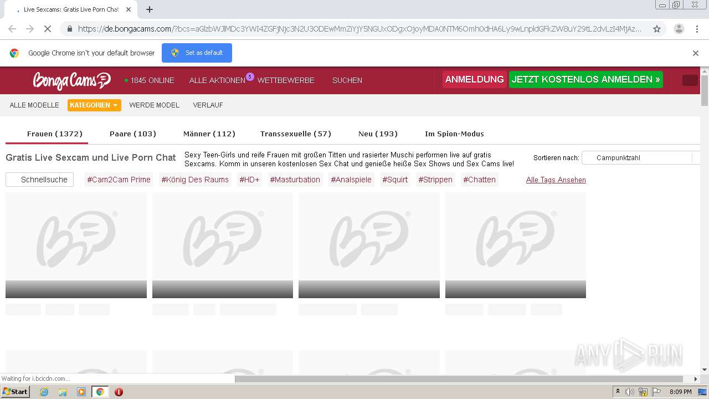Screen dimensions: 709x399
Task: Click the Chrome taskbar icon
Action: point(100,392)
